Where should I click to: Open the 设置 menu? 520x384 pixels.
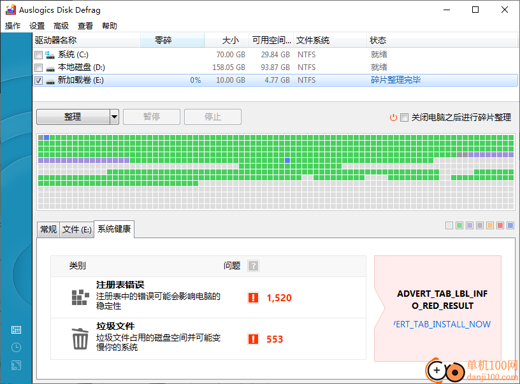37,26
